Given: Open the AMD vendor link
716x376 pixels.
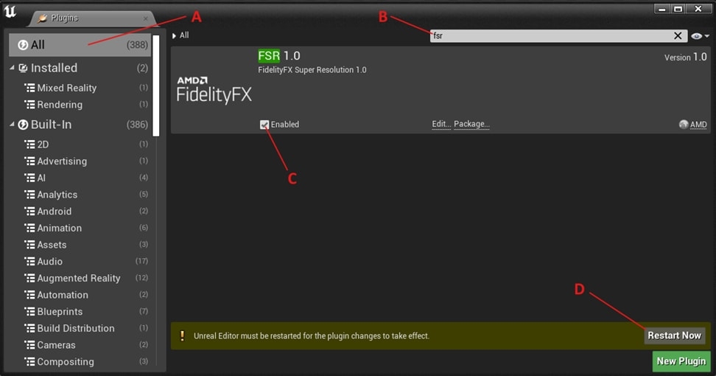Looking at the screenshot, I should tap(698, 125).
